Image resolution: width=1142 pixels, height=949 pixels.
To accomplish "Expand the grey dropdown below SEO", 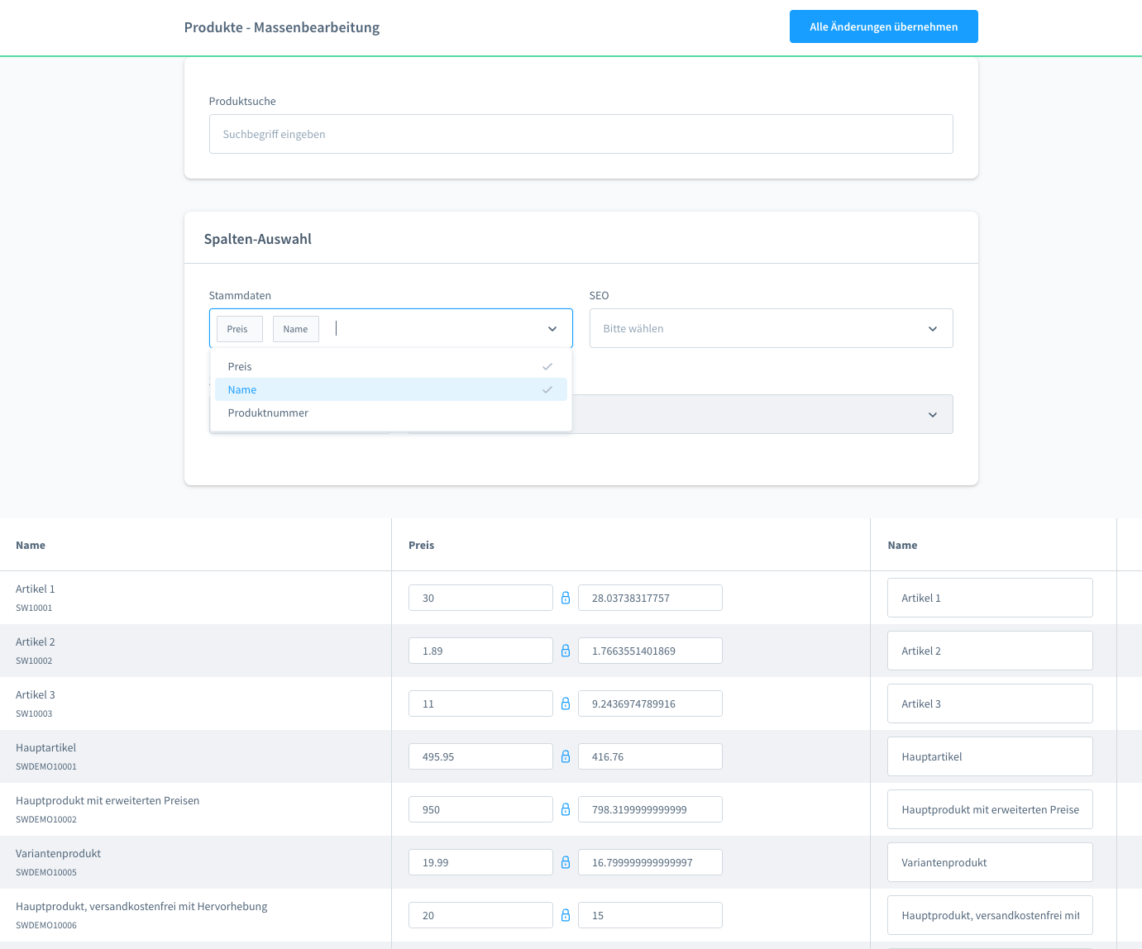I will (932, 414).
